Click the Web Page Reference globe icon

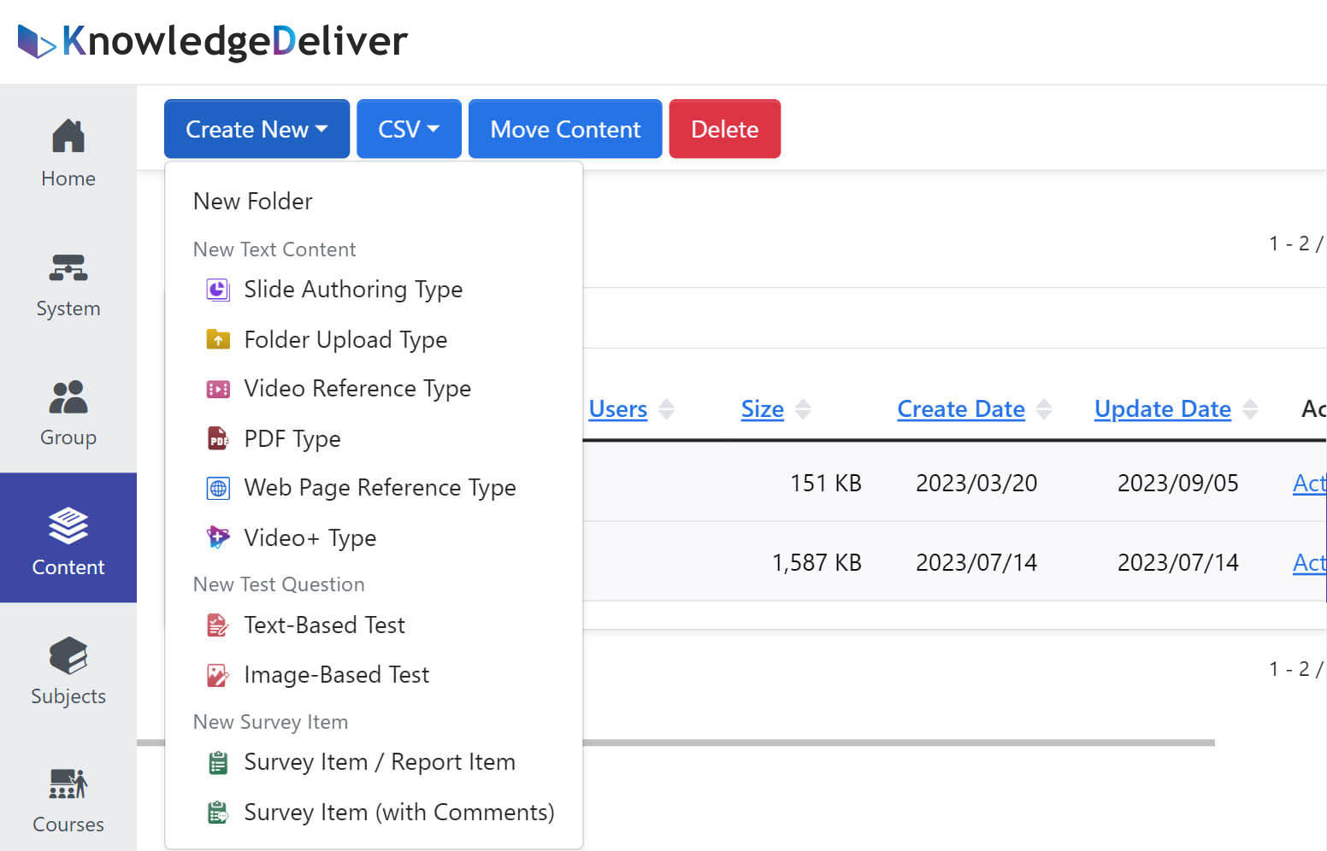pyautogui.click(x=218, y=488)
